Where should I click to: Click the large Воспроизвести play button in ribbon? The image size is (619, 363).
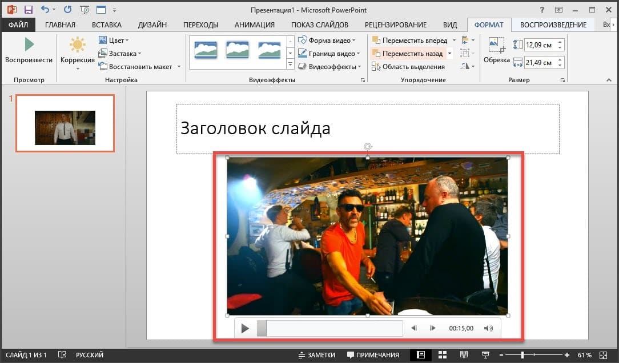(29, 50)
